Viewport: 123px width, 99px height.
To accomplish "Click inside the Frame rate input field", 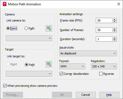I will coord(104,20).
